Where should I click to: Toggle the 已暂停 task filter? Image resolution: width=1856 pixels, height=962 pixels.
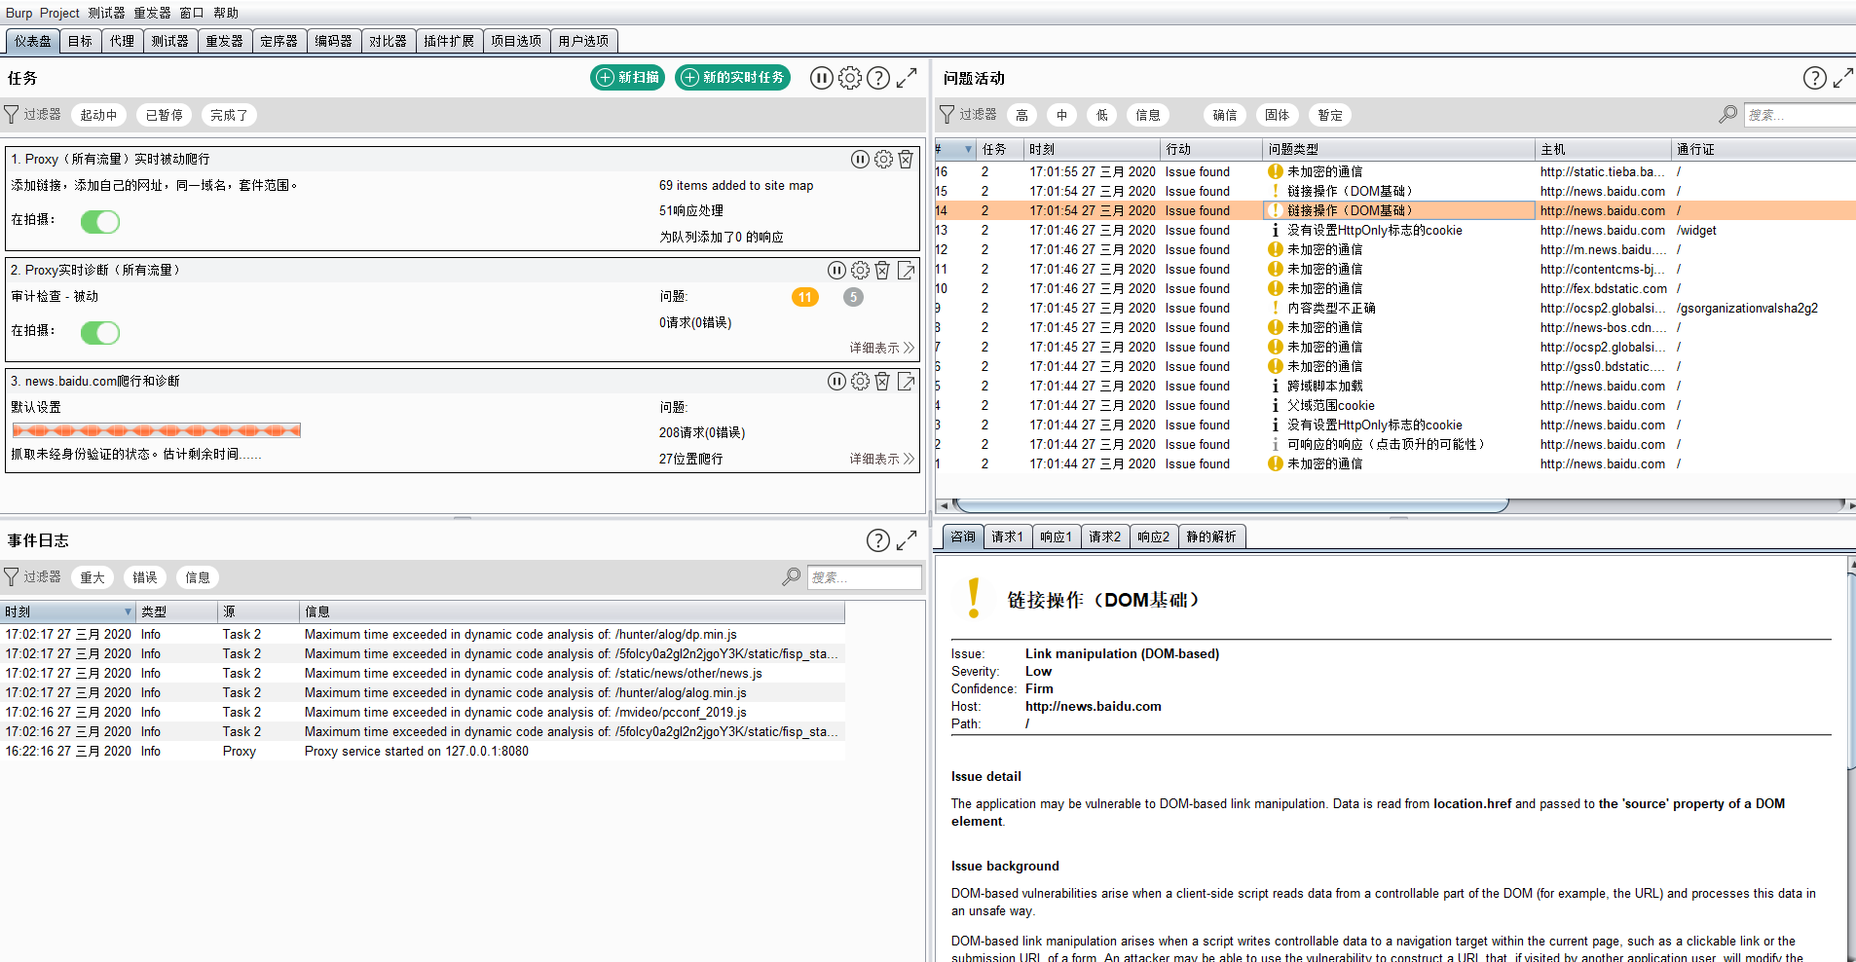(164, 115)
